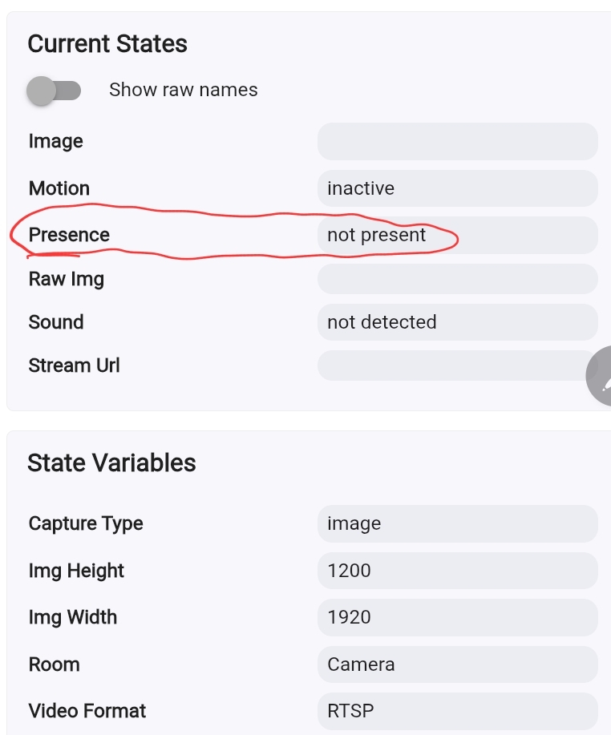Screen dimensions: 611x735
Task: Click the Motion label
Action: click(x=59, y=188)
